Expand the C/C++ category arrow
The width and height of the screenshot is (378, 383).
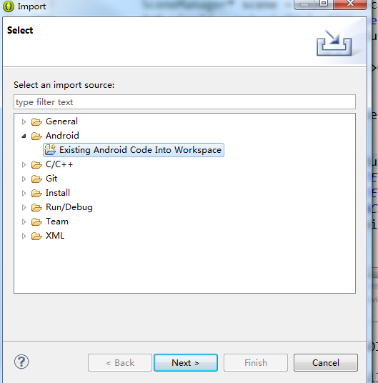tap(24, 164)
